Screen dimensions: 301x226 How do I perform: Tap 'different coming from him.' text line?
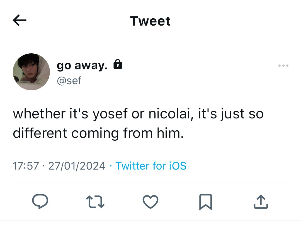[x=98, y=133]
